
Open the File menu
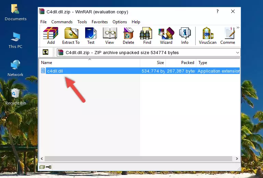tap(43, 22)
